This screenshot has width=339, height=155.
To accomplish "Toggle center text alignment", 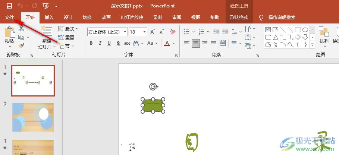I will [x=196, y=43].
